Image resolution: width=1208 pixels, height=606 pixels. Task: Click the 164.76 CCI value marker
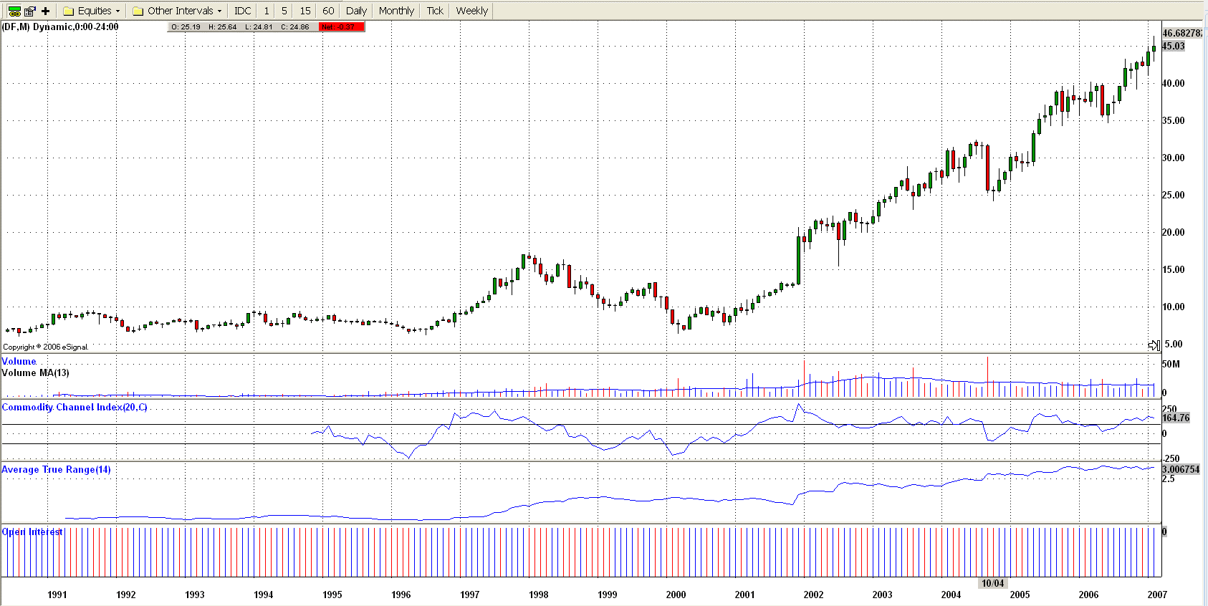(x=1176, y=418)
